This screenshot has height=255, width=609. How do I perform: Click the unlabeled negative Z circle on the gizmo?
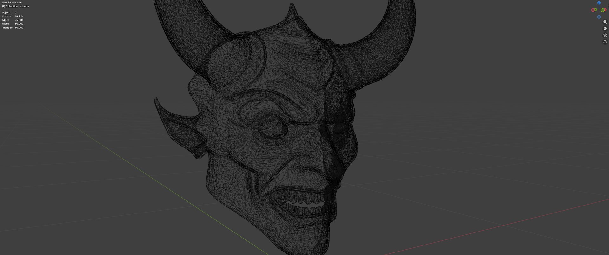pyautogui.click(x=599, y=17)
